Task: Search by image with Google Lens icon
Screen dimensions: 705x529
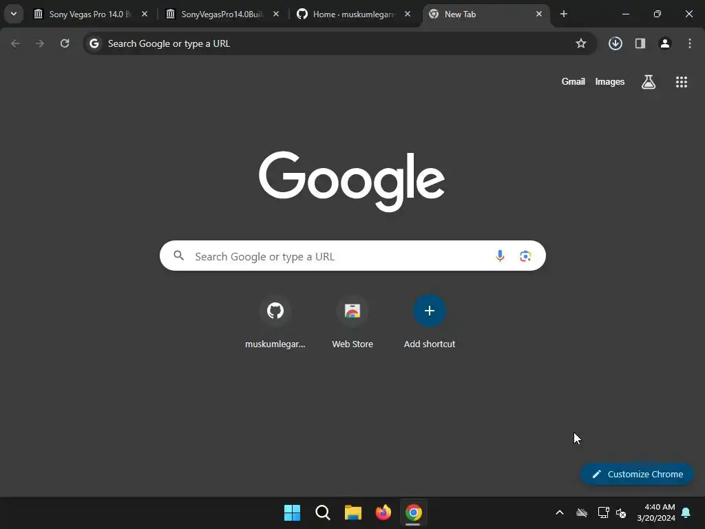Action: click(525, 256)
